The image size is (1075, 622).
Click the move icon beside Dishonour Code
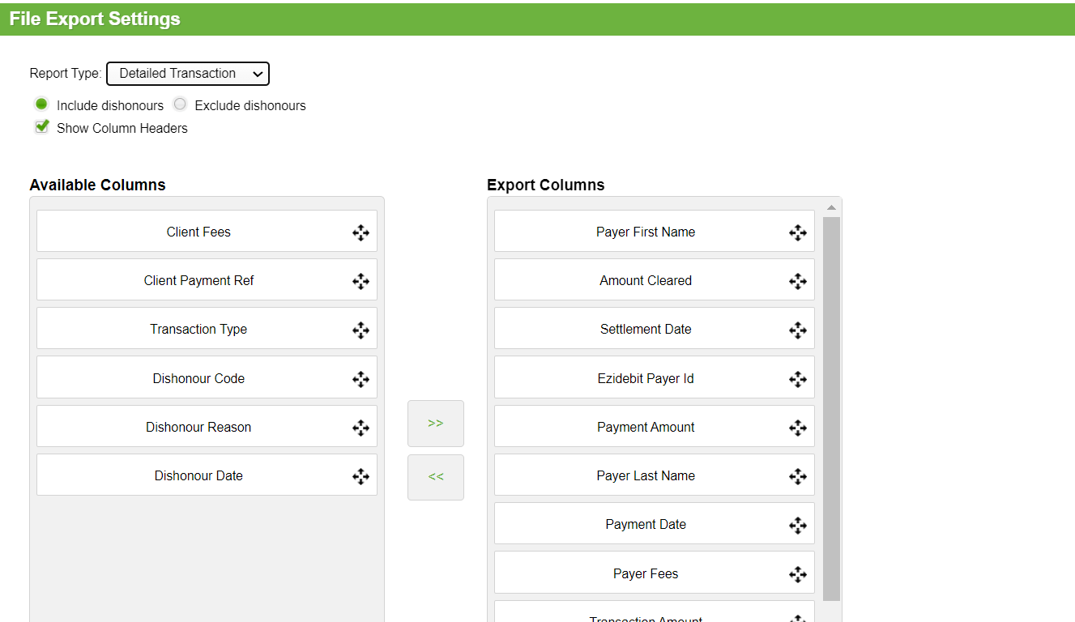(x=360, y=379)
